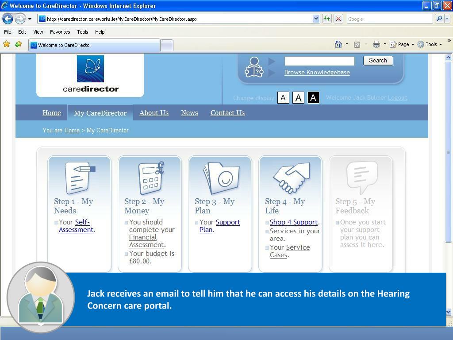
Task: Click the magnifier search icon
Action: pyautogui.click(x=439, y=19)
